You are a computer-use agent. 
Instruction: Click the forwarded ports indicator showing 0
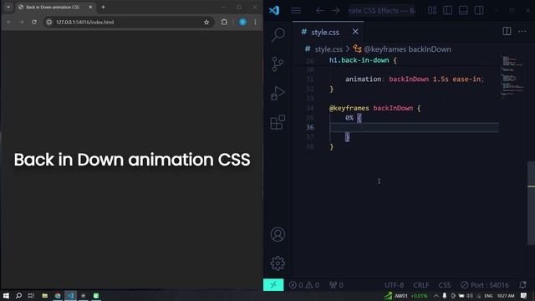click(336, 285)
